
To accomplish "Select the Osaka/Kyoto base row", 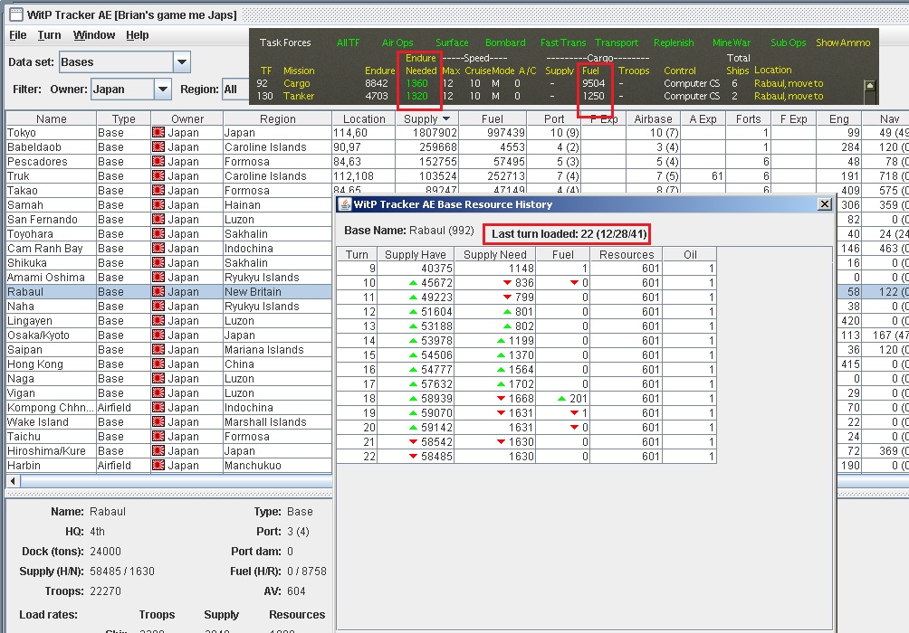I will coord(168,335).
